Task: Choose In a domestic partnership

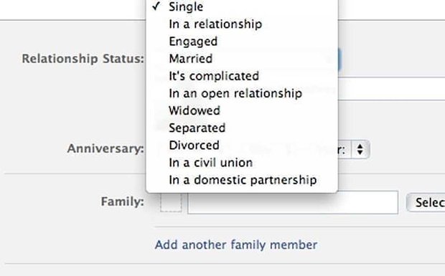Action: [242, 180]
